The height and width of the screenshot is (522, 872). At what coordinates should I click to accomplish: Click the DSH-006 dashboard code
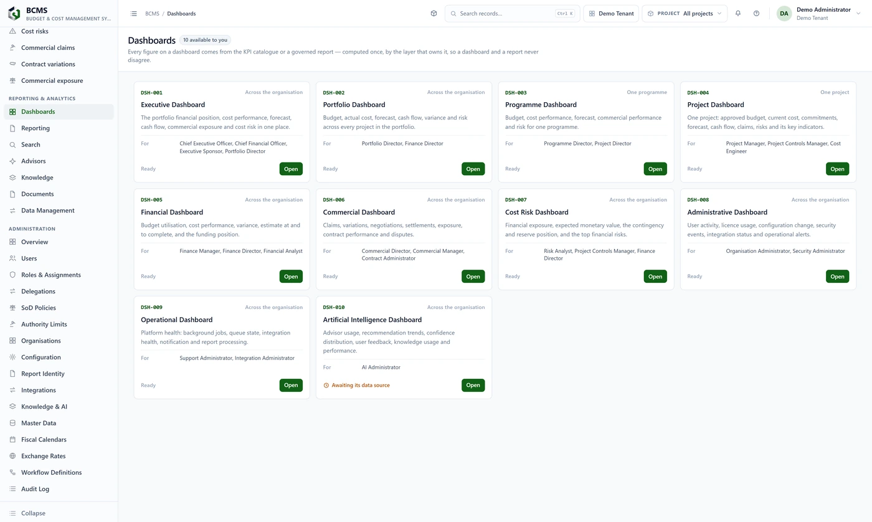point(334,200)
